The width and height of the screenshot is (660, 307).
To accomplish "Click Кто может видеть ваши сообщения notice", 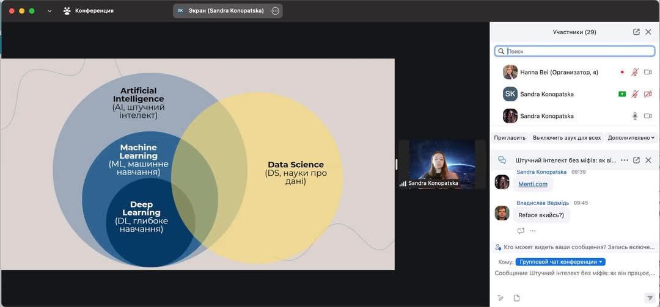I will point(579,247).
